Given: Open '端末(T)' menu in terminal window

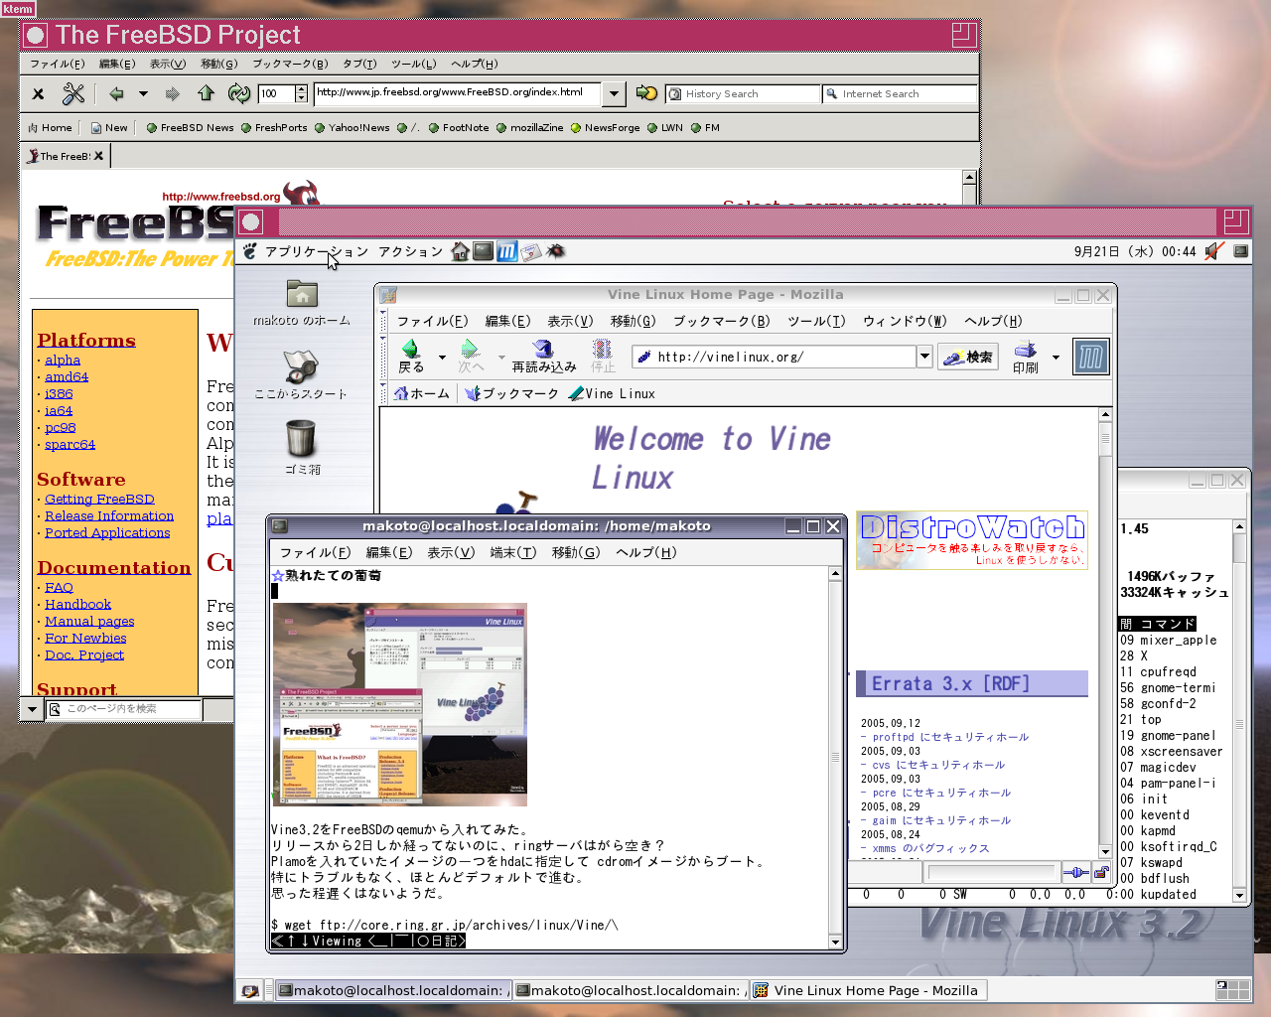Looking at the screenshot, I should coord(512,552).
